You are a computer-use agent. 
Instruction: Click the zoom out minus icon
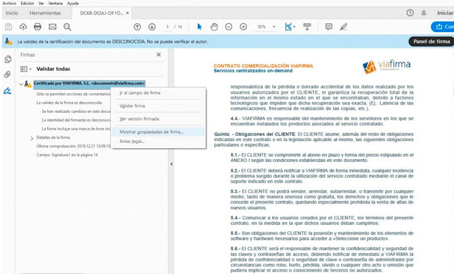click(x=228, y=26)
